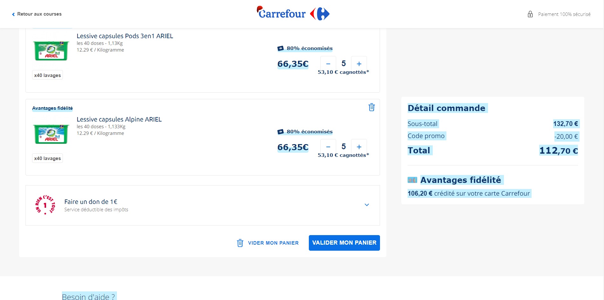Expand the 'Faire un don de 1€' section
Screen dimensions: 604x300
367,205
